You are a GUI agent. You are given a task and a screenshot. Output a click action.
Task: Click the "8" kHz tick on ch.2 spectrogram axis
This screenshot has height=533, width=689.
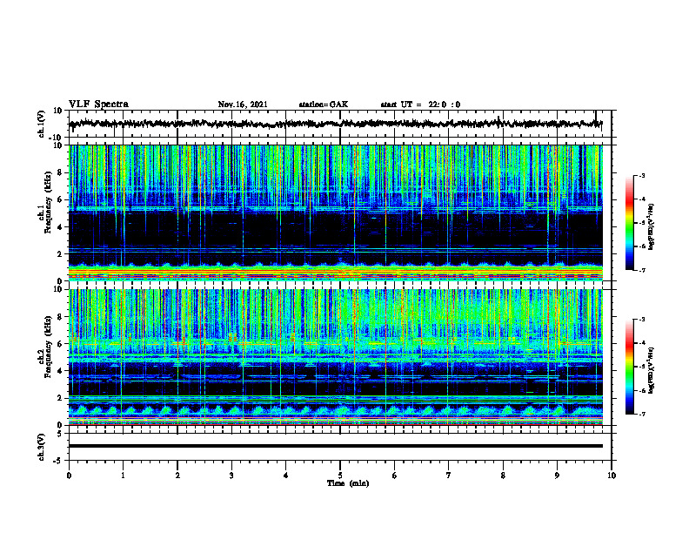coord(60,317)
